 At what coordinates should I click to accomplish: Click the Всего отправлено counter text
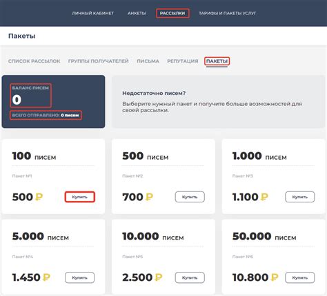coord(46,115)
